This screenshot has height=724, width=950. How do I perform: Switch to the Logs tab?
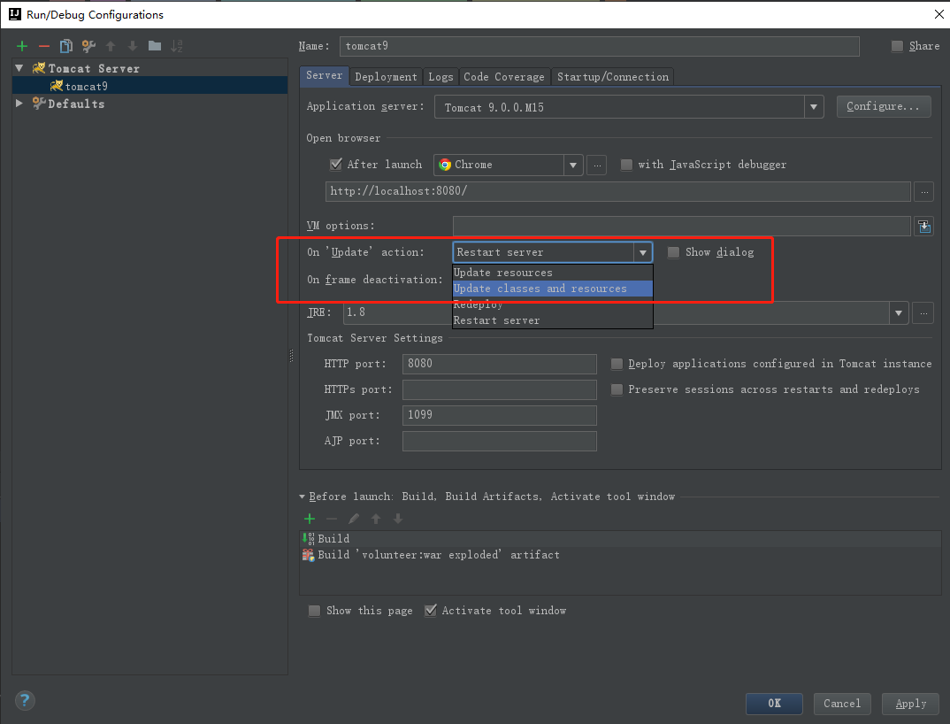[x=441, y=77]
